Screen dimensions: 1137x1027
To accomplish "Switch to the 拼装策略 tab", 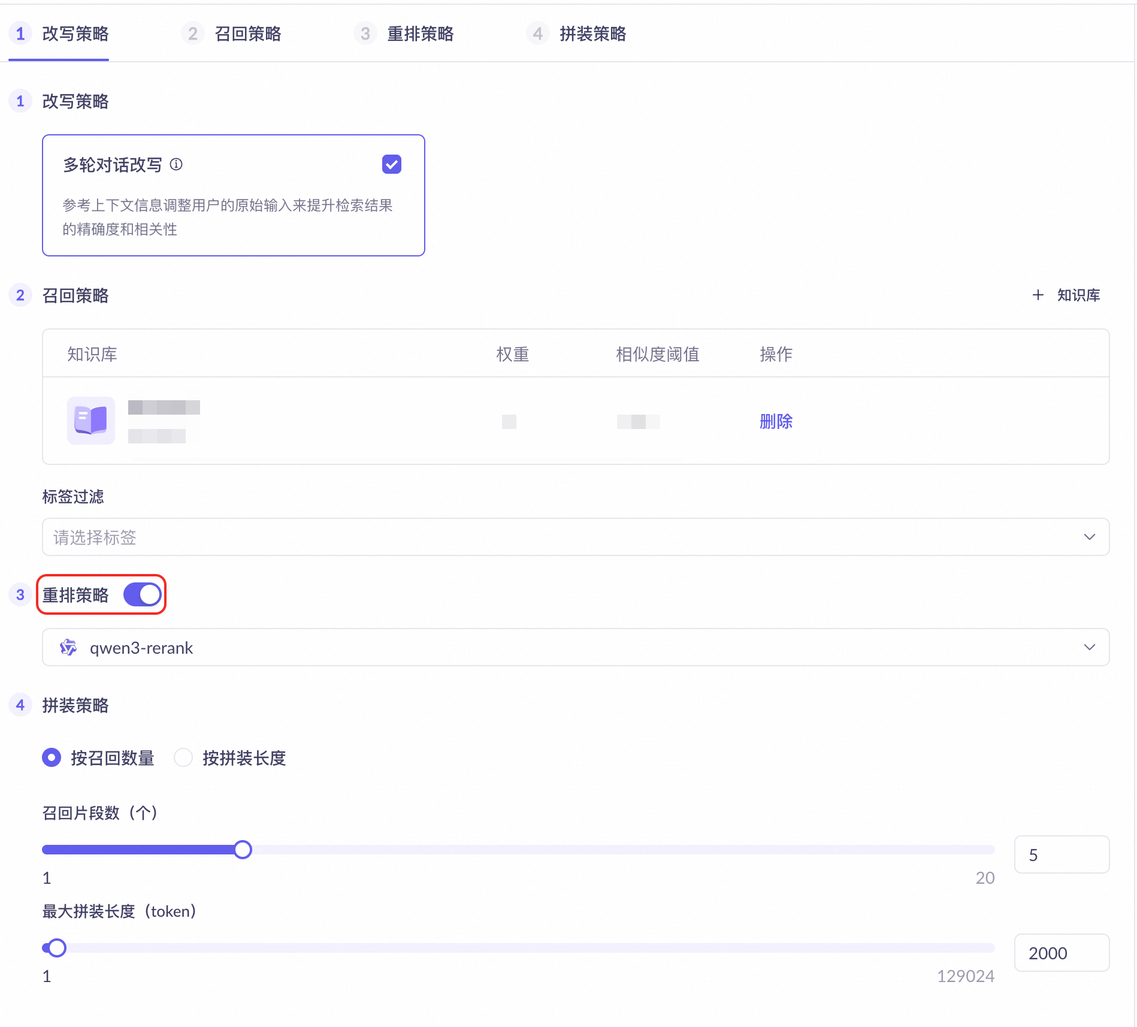I will point(576,34).
